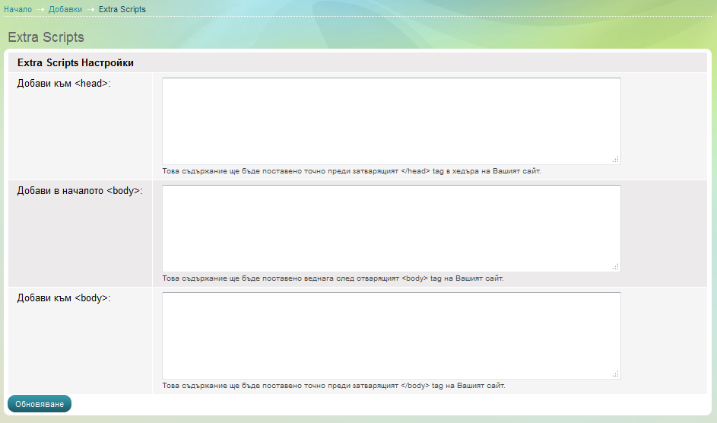The width and height of the screenshot is (717, 423).
Task: Click resize handle of the <head> text area
Action: 616,160
